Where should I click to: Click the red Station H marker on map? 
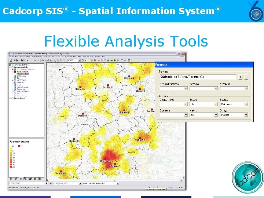pos(74,139)
